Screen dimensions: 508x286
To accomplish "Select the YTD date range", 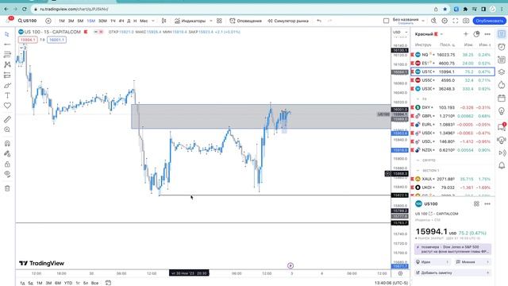I will click(x=68, y=283).
